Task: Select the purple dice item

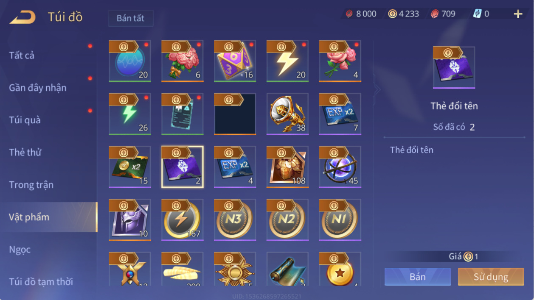Action: (x=235, y=61)
